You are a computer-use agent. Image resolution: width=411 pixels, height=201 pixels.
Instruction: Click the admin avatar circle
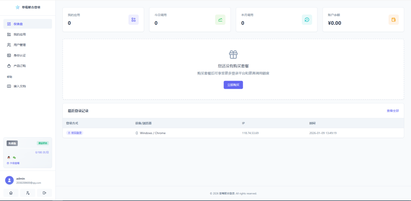(x=10, y=180)
